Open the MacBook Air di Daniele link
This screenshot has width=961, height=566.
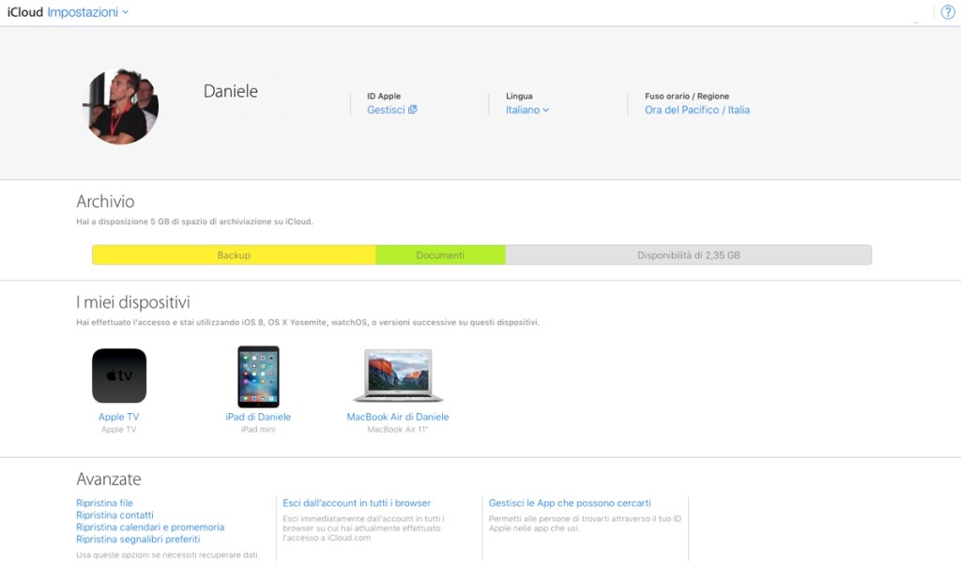click(x=398, y=417)
